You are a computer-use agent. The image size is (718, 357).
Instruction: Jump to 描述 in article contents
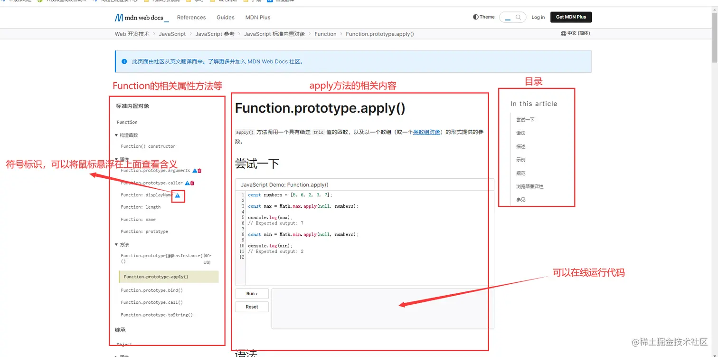point(521,146)
